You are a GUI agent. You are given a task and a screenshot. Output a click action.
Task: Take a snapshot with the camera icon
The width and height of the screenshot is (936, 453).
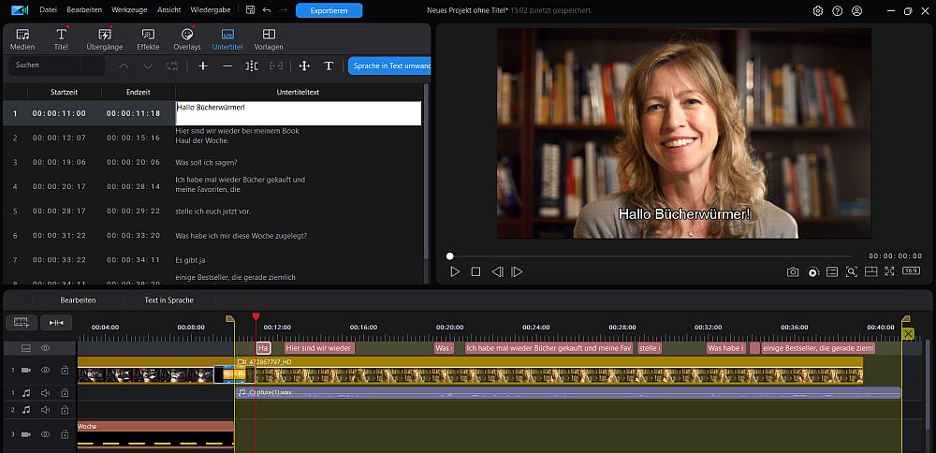(793, 272)
